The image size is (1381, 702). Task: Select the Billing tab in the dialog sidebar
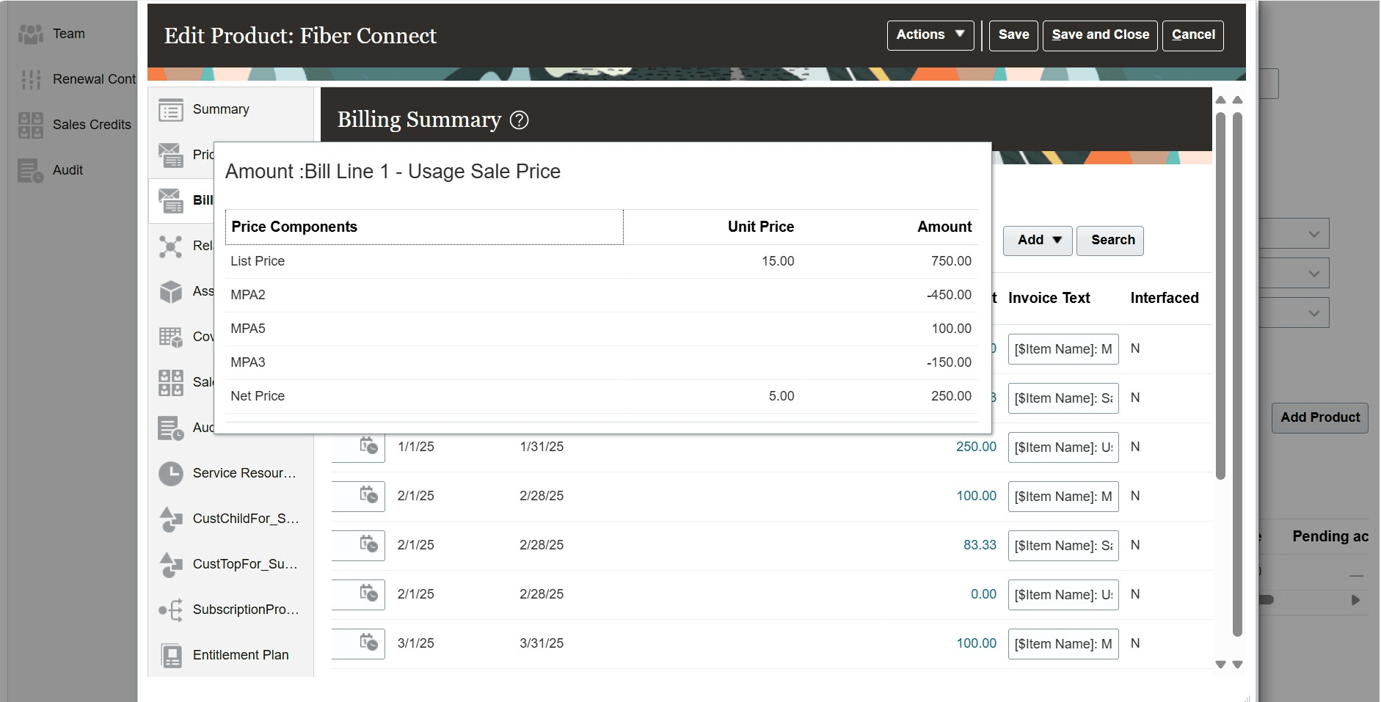click(x=181, y=200)
